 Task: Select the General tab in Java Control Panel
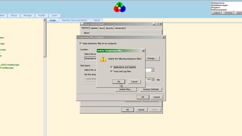pos(85,28)
